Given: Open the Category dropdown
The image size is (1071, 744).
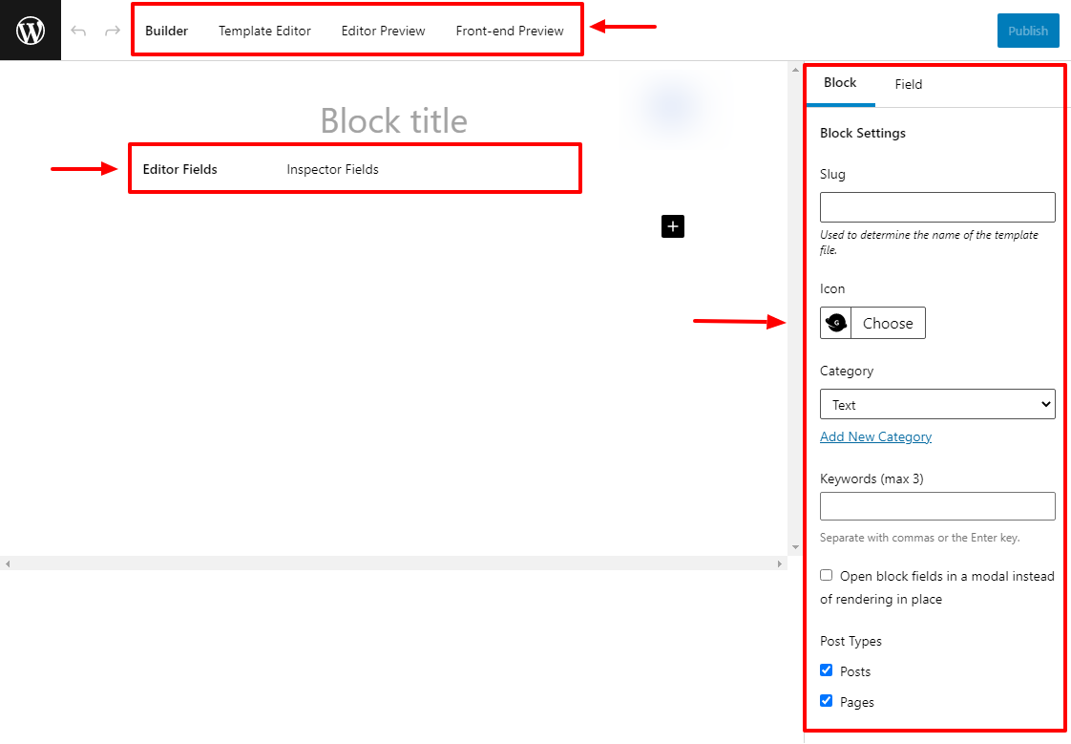Looking at the screenshot, I should [x=937, y=405].
